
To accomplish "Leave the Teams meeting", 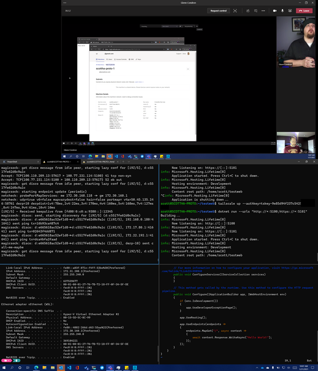I will (x=304, y=11).
